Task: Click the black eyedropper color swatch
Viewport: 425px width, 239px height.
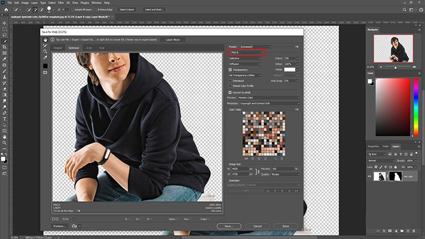Action: click(45, 66)
